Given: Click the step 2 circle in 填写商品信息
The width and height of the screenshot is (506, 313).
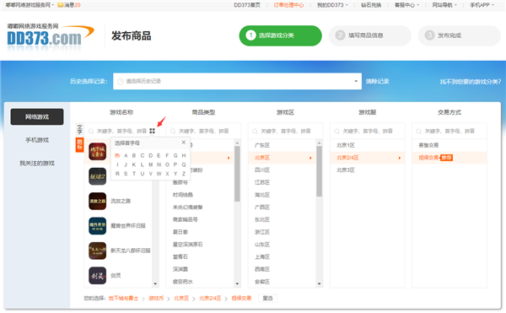Looking at the screenshot, I should click(340, 35).
